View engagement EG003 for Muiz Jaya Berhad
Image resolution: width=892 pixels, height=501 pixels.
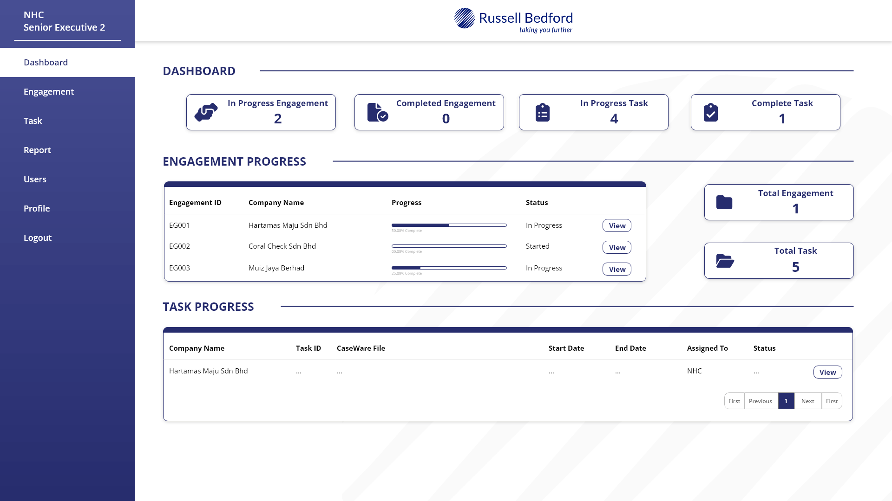[x=617, y=269]
